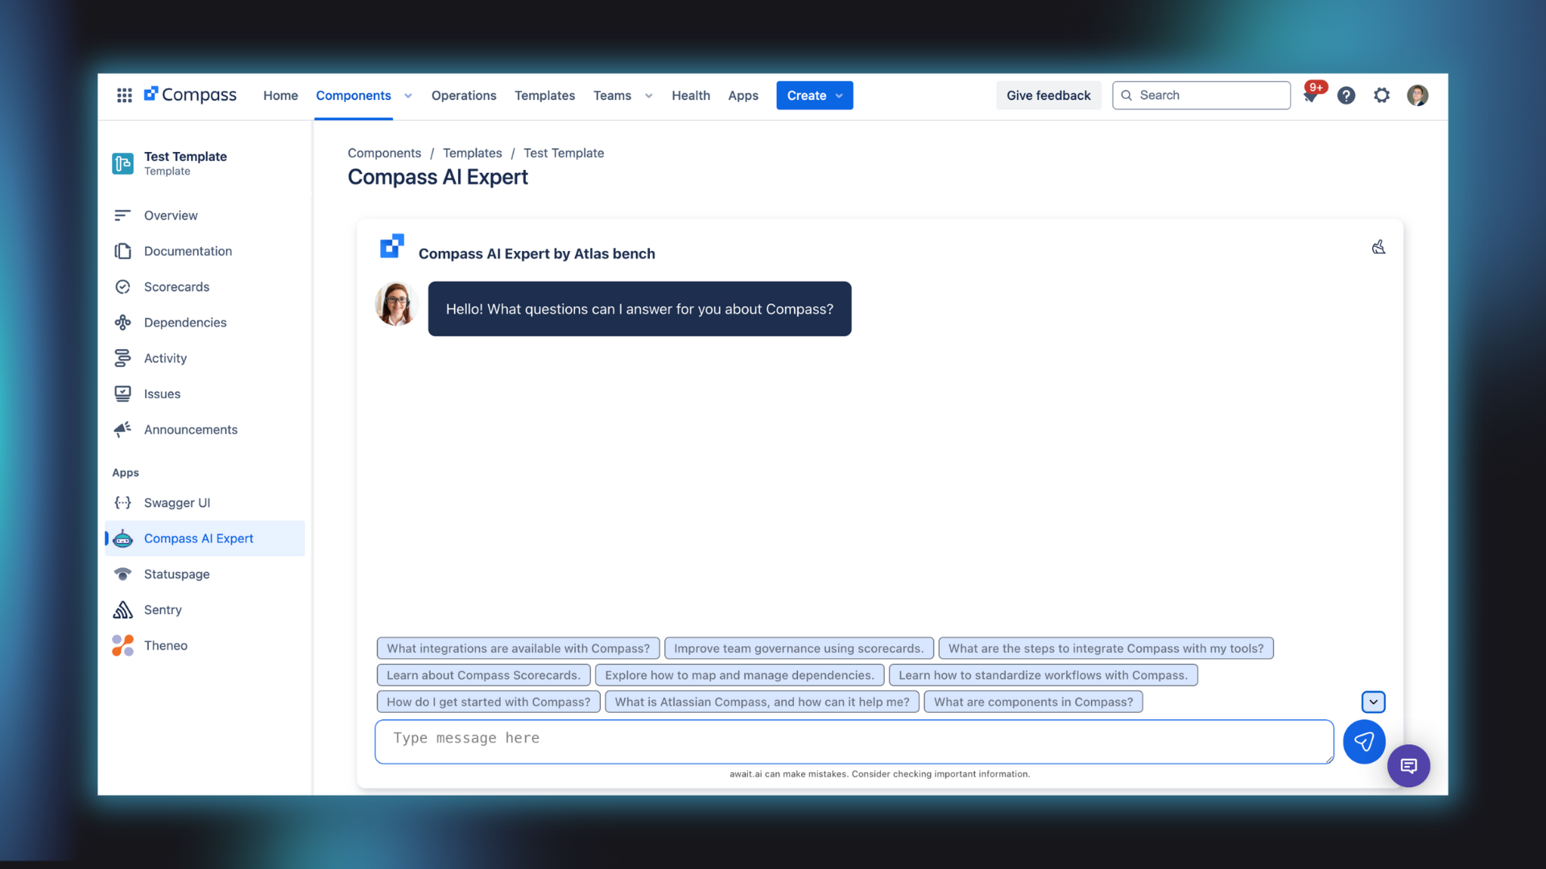Viewport: 1546px width, 869px height.
Task: Click the clear chat broom icon
Action: 1379,247
